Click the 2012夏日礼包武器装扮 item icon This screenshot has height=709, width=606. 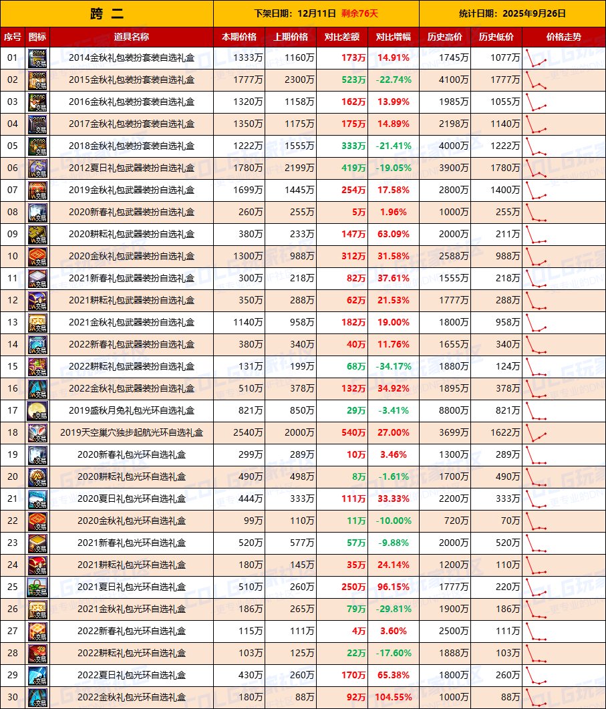(37, 168)
